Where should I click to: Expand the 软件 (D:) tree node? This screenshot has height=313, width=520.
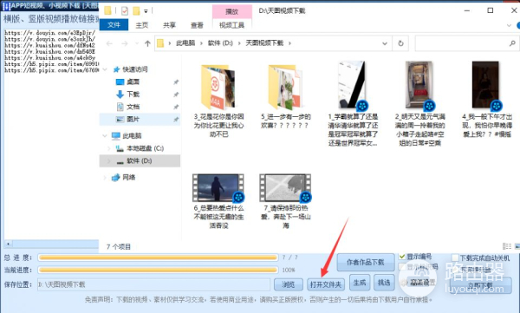109,161
